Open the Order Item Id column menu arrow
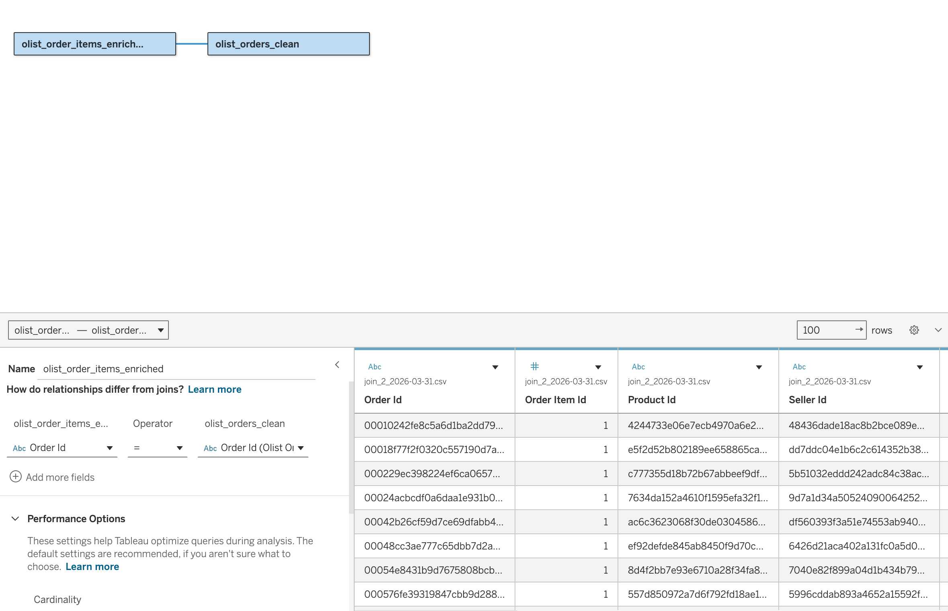Image resolution: width=948 pixels, height=611 pixels. pyautogui.click(x=598, y=367)
